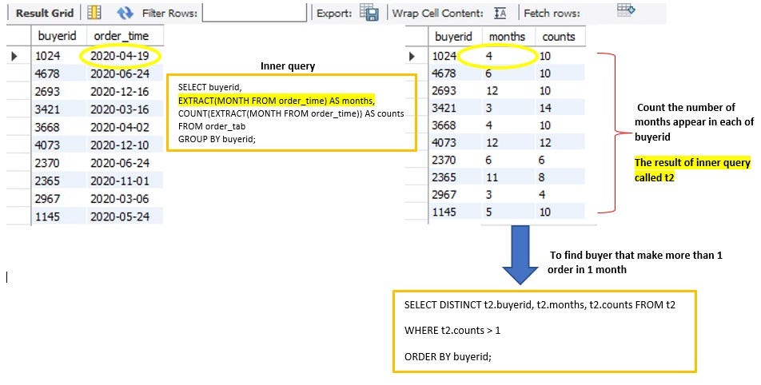Click the Export recordset save icon
Screen dimensions: 761x385
369,13
